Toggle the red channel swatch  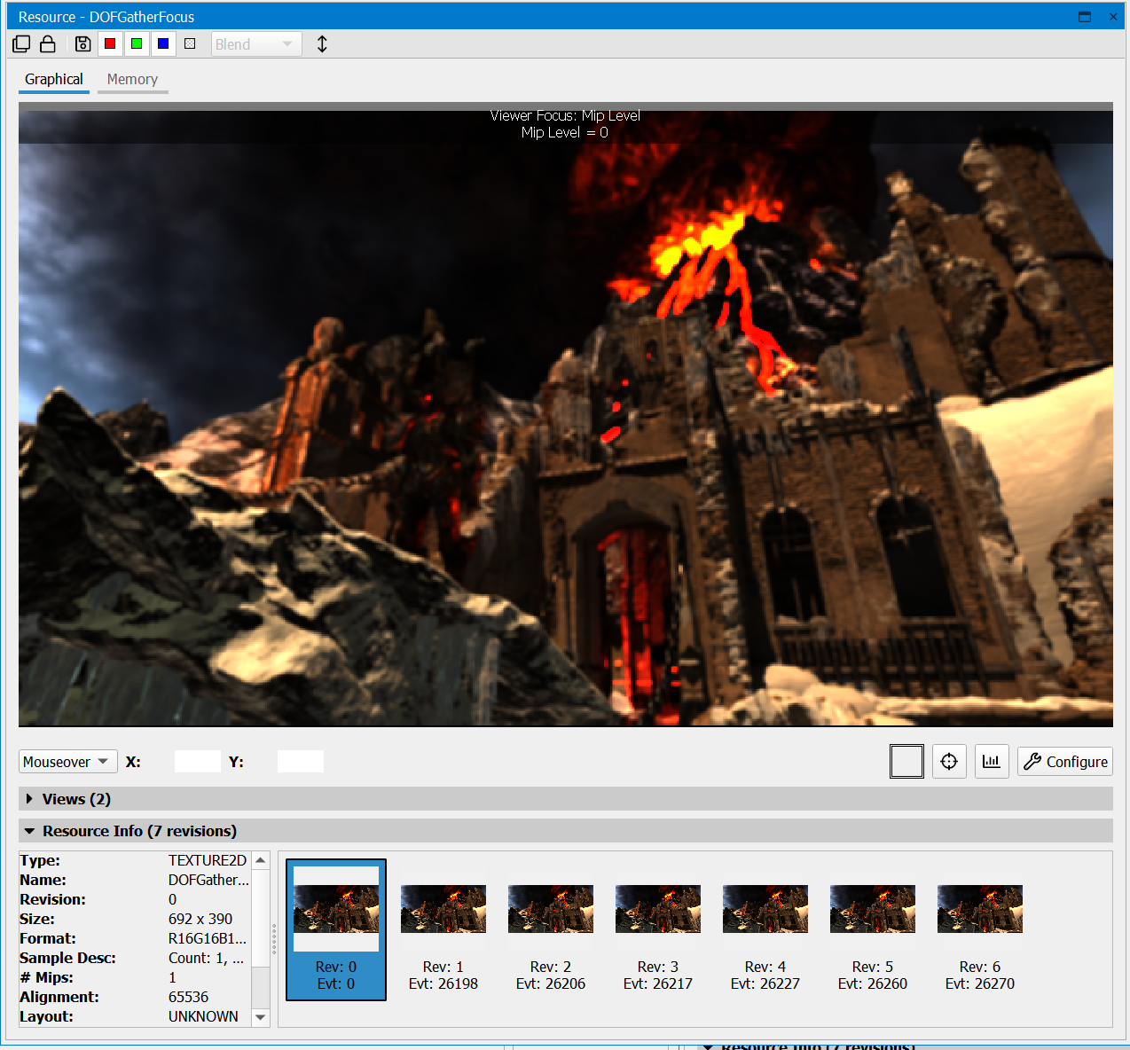coord(110,43)
